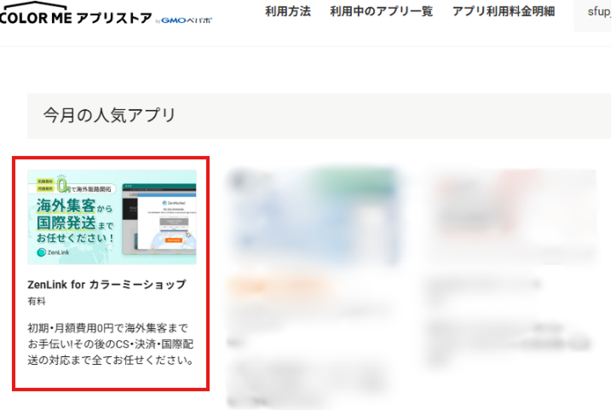Open the sfup account menu
Image resolution: width=616 pixels, height=410 pixels.
[596, 12]
